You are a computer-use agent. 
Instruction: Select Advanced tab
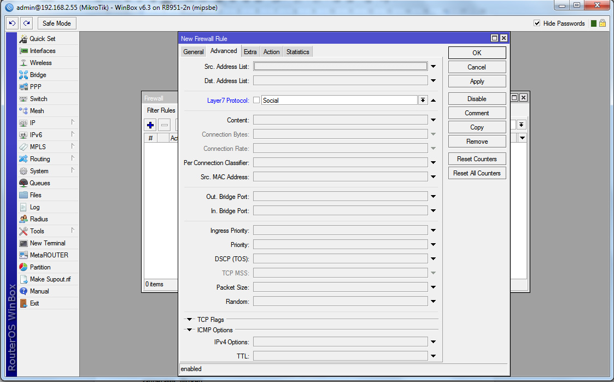pos(224,51)
